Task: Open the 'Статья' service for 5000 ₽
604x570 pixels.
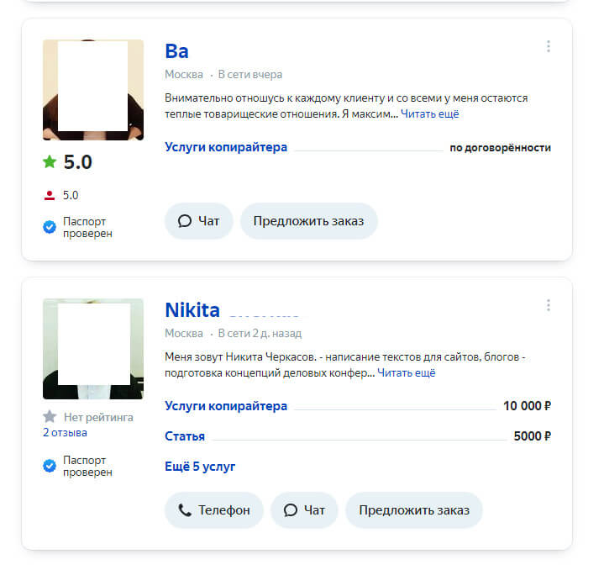Action: click(185, 436)
